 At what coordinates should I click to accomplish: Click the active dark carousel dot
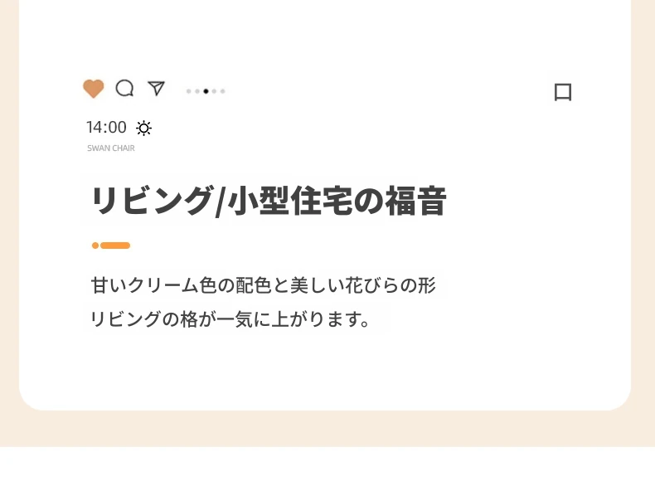[x=206, y=91]
